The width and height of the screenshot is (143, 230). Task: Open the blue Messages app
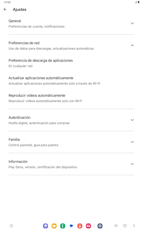click(71, 226)
